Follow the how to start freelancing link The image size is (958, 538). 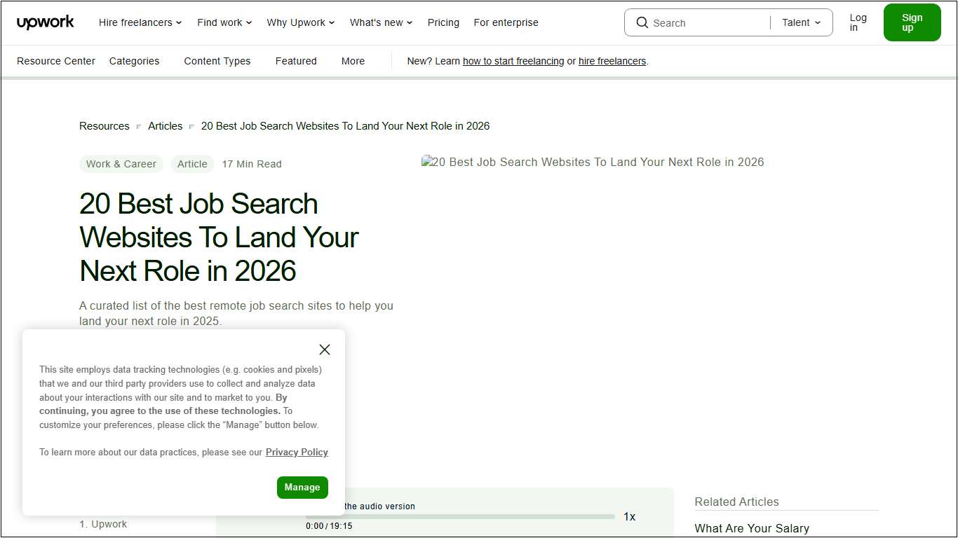[513, 61]
